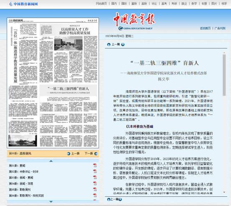Open PDF icon for 第01版 要闻
This screenshot has height=206, width=231.
click(95, 165)
